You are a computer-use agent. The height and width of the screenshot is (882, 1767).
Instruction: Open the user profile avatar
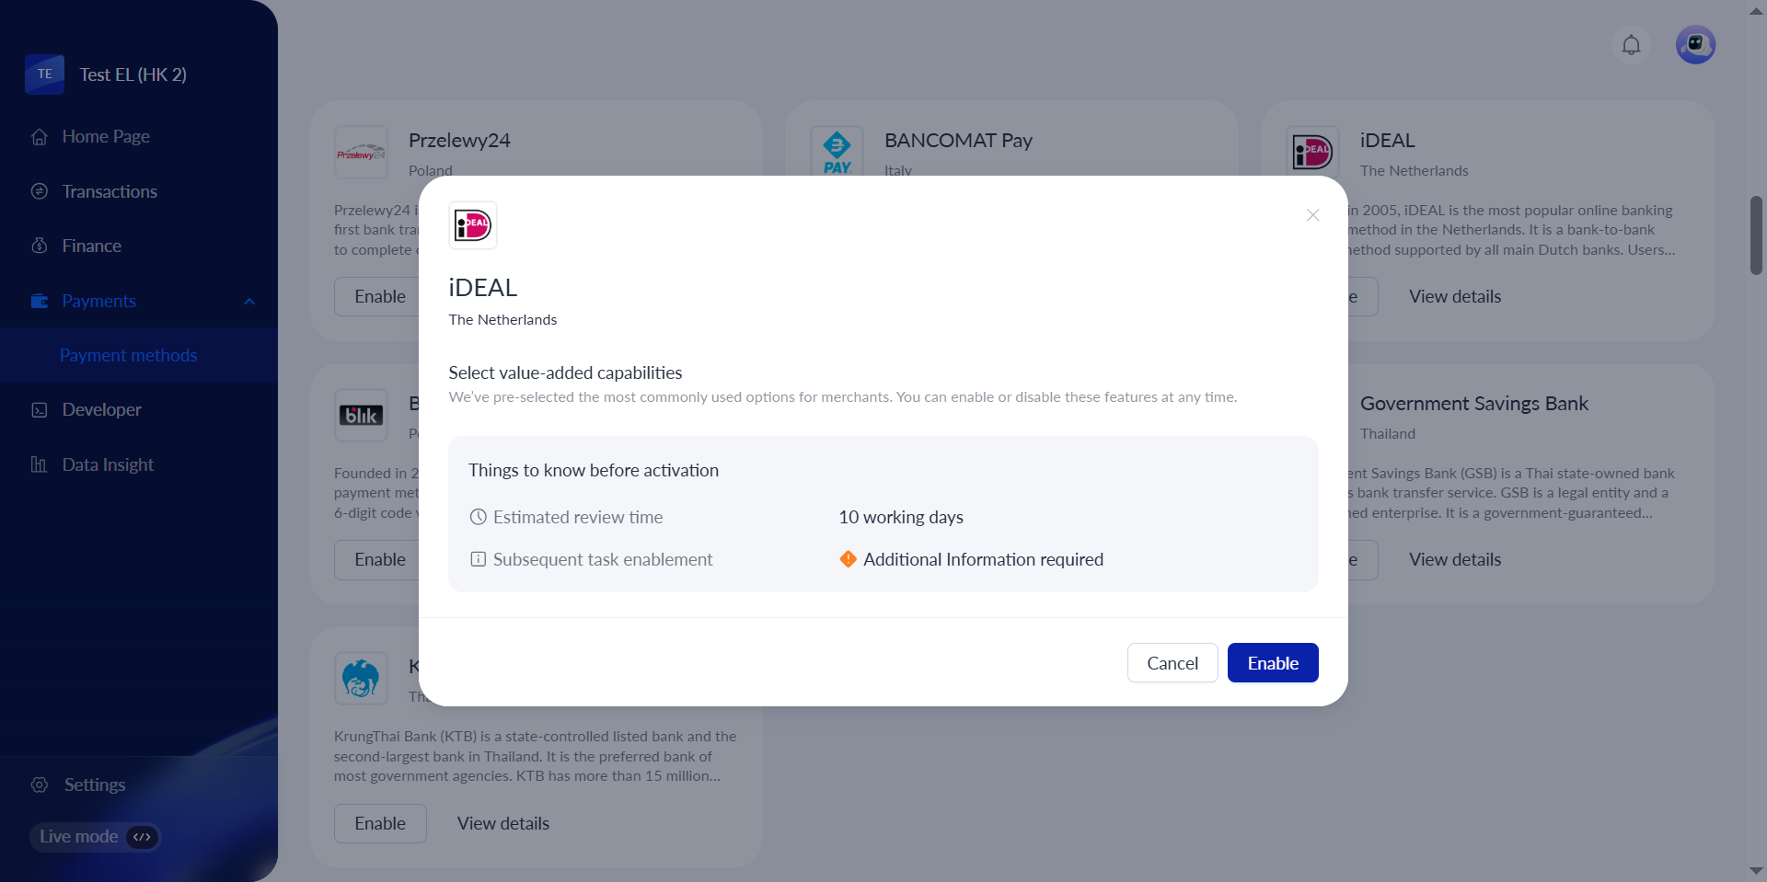pos(1695,45)
